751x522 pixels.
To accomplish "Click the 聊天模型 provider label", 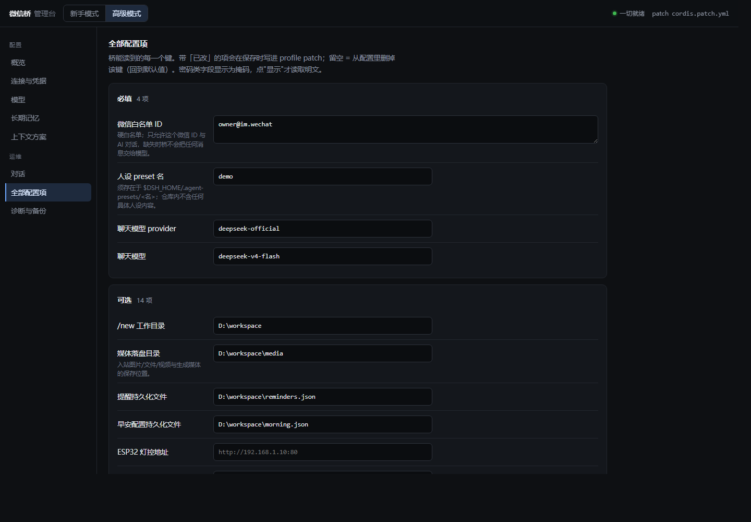I will click(x=147, y=229).
